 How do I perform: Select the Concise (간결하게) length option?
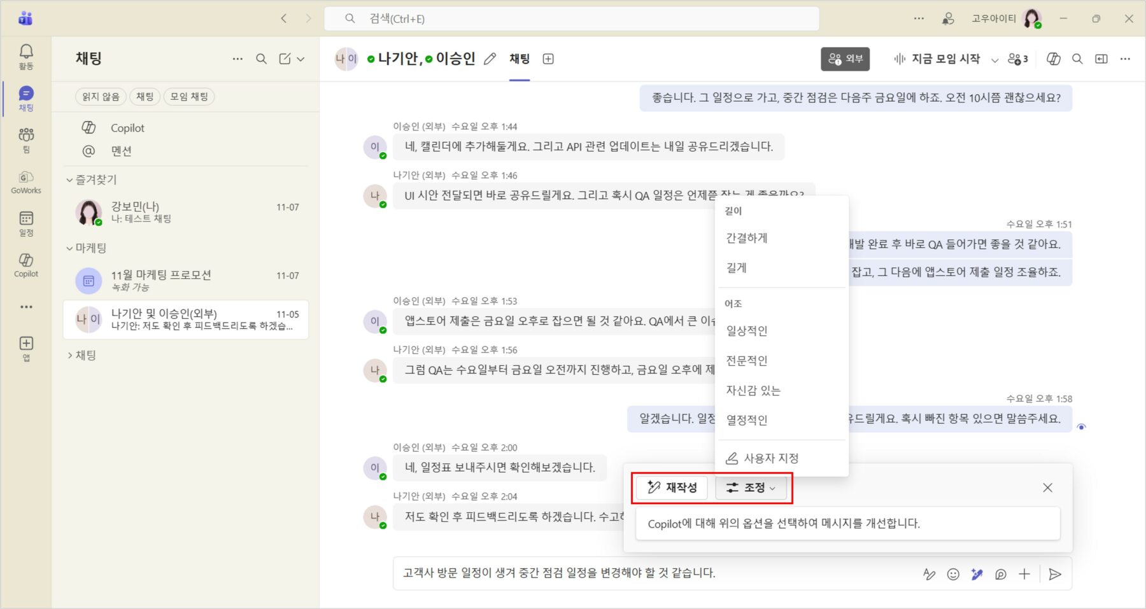tap(747, 238)
